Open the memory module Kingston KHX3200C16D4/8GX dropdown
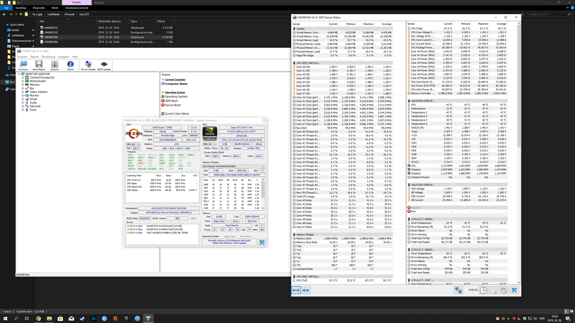The height and width of the screenshot is (323, 575). (x=233, y=166)
